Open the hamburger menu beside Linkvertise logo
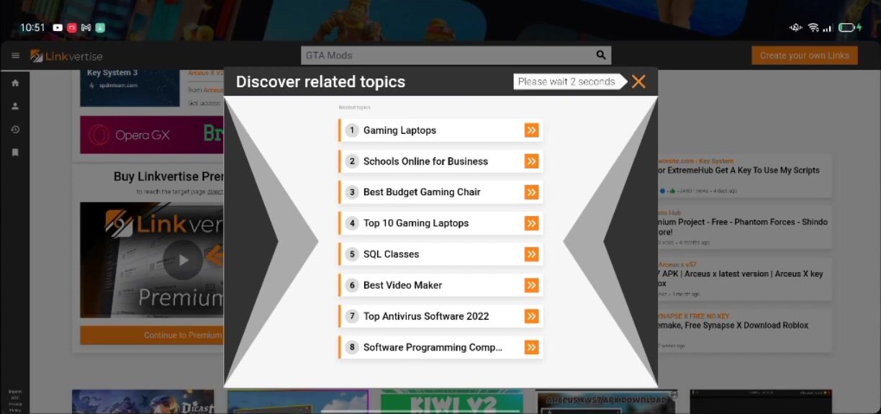Viewport: 881px width, 414px height. click(15, 56)
